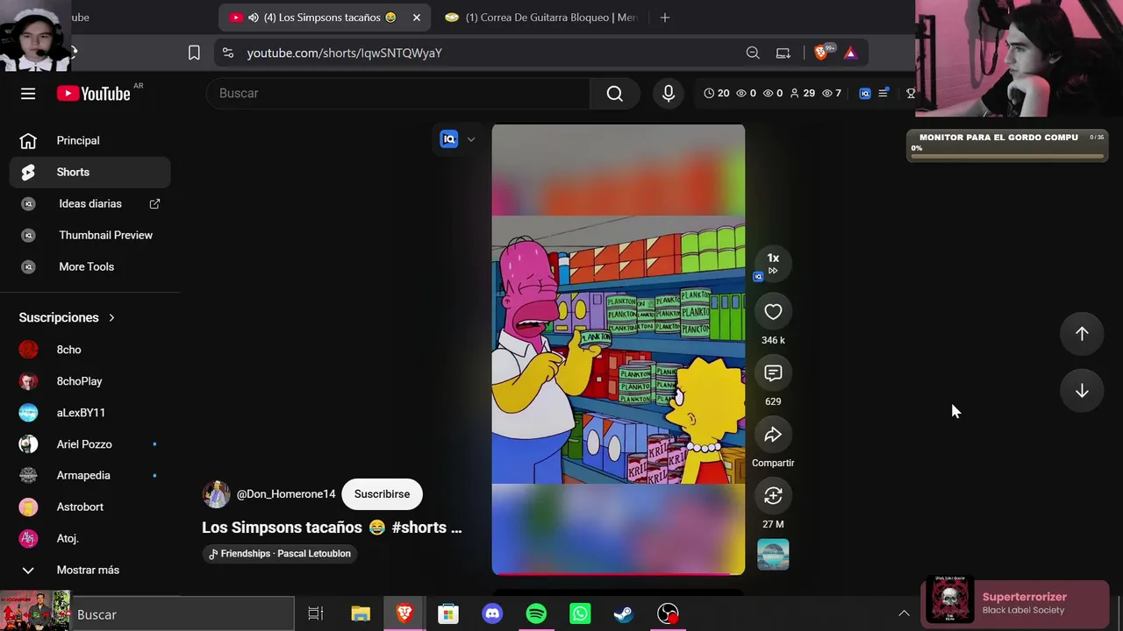Viewport: 1123px width, 631px height.
Task: Close the Los Simpsons tacaños tab
Action: (417, 18)
